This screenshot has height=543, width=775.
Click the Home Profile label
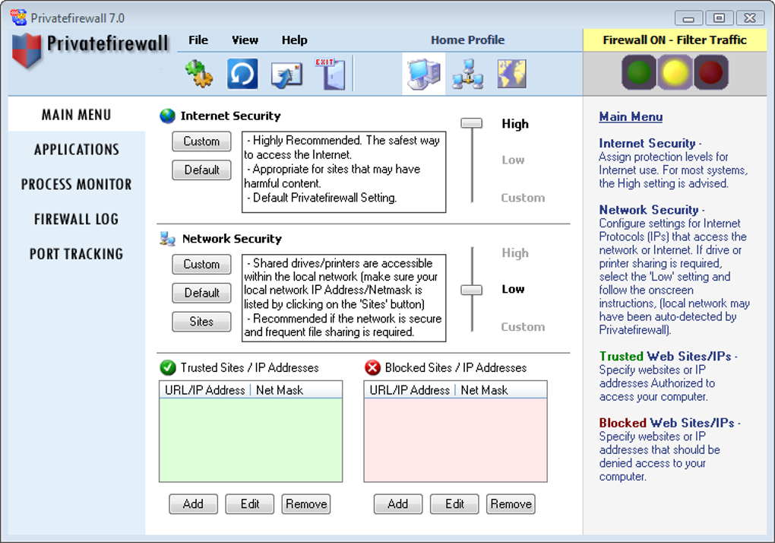(467, 40)
